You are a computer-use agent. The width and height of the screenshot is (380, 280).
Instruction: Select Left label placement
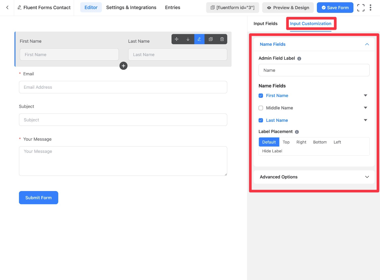[337, 142]
